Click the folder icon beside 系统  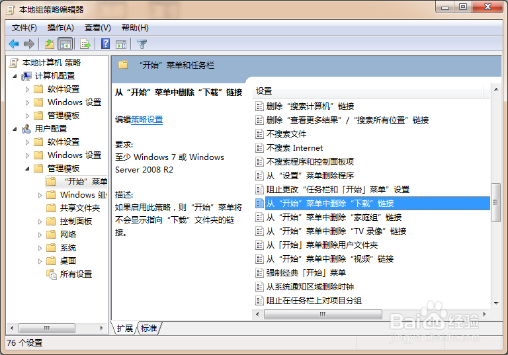[x=51, y=248]
